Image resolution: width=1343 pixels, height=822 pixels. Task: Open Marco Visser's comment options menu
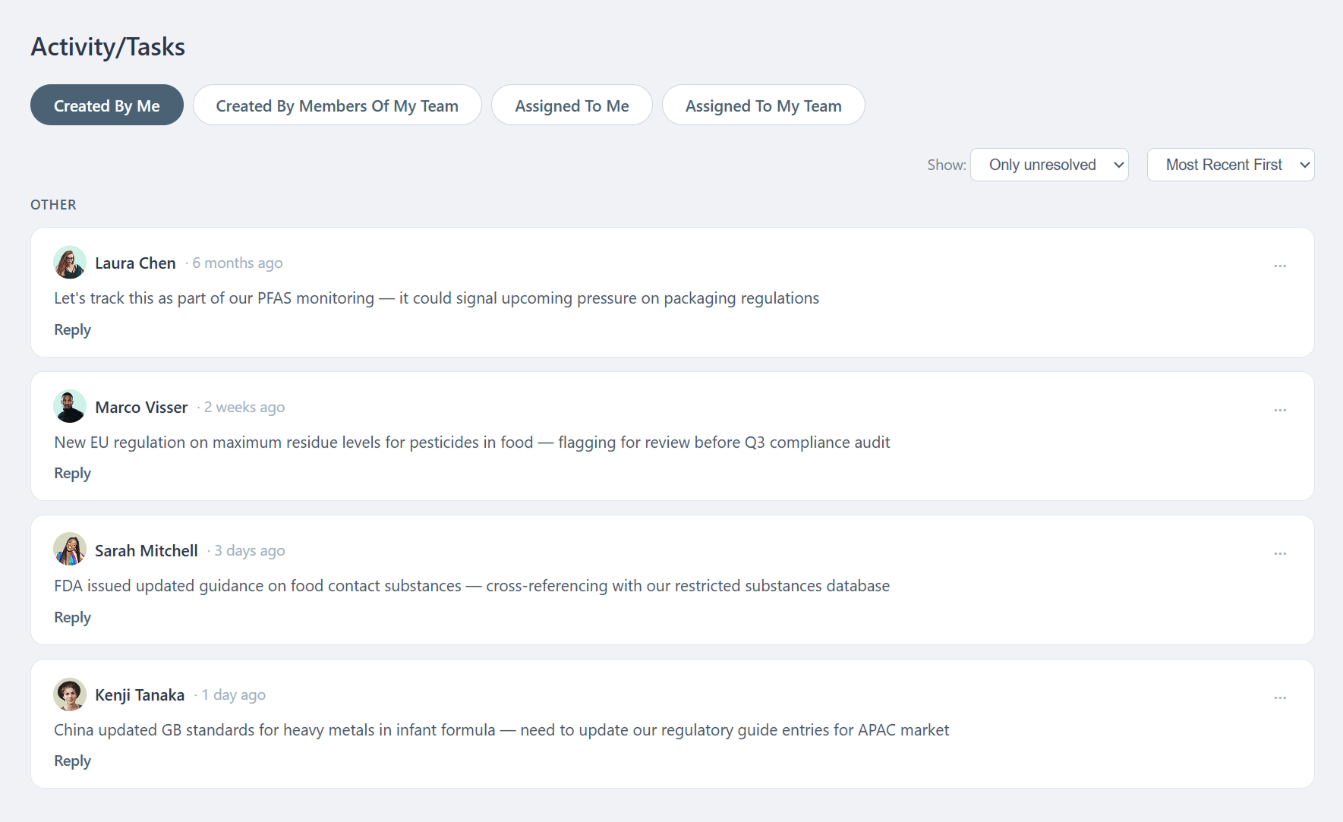click(1280, 410)
